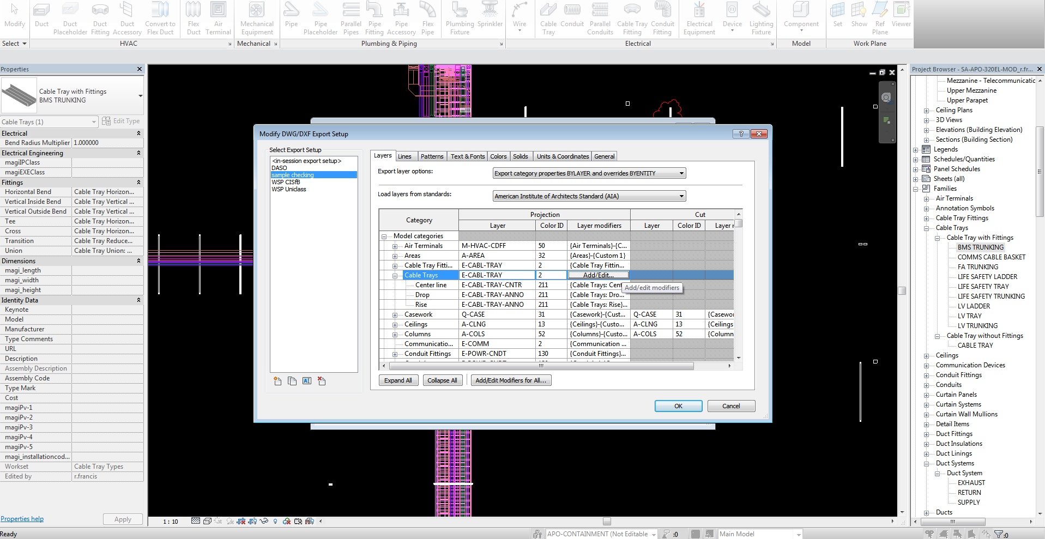Click the Modify tool

coord(14,15)
